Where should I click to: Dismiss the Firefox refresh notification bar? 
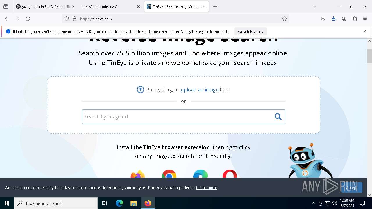(365, 31)
